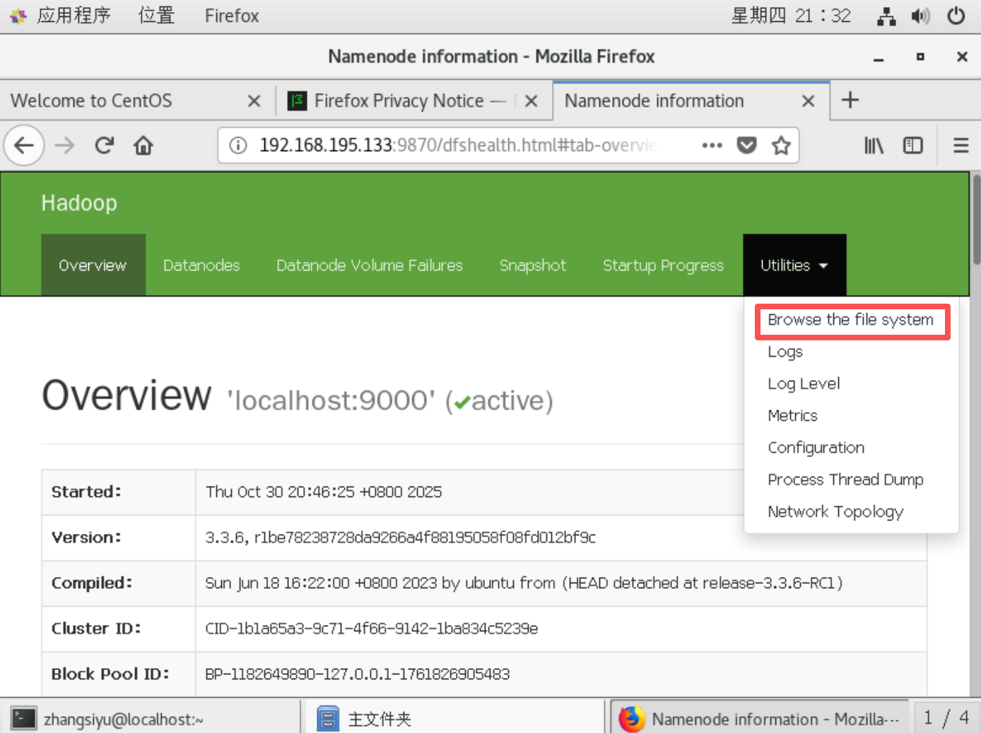This screenshot has height=733, width=981.
Task: Open the Firefox Library panel
Action: click(x=874, y=145)
